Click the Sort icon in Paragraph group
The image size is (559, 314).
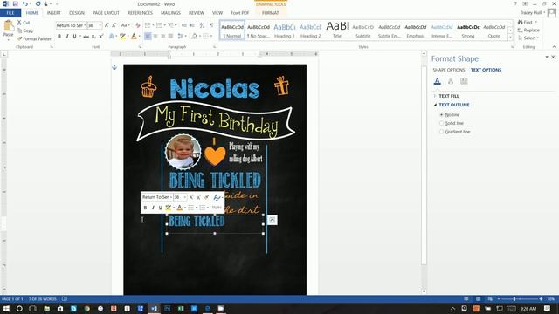tap(202, 25)
